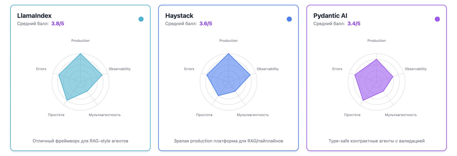Click the Мультиагентность label in LlamaIndex chart

(105, 115)
